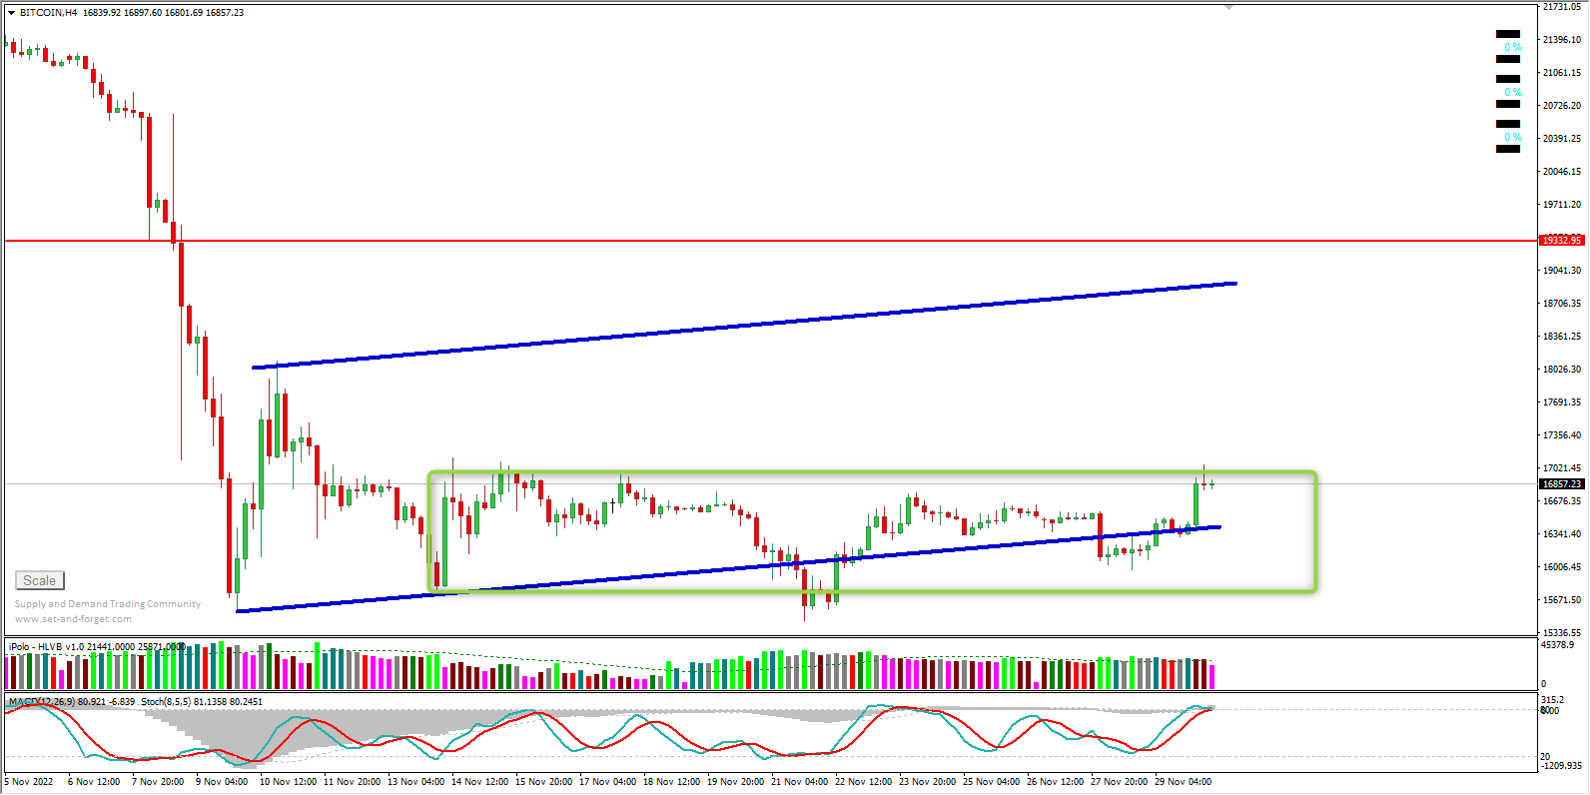The height and width of the screenshot is (795, 1590).
Task: Click the 6 Nov 12:00 time label
Action: coord(94,782)
